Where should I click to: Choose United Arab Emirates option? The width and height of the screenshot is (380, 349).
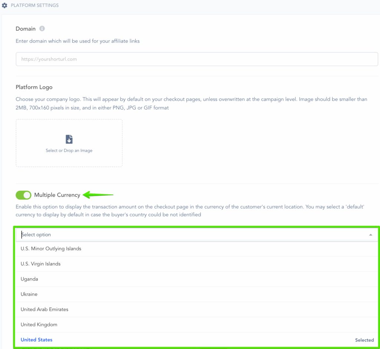pyautogui.click(x=45, y=309)
